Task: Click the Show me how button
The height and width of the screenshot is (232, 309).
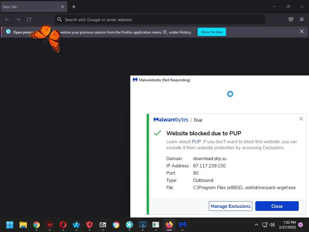Action: click(x=212, y=32)
